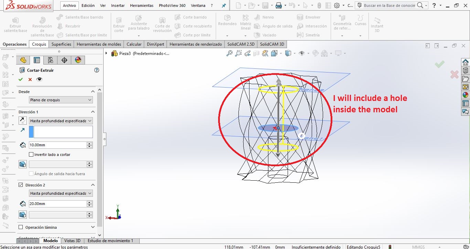Click the Direction 1 depth field 10.00mm

point(58,145)
